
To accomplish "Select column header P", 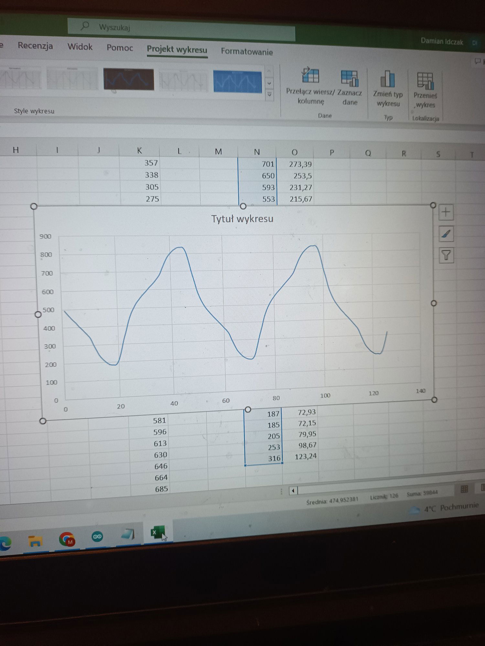I will pos(331,153).
